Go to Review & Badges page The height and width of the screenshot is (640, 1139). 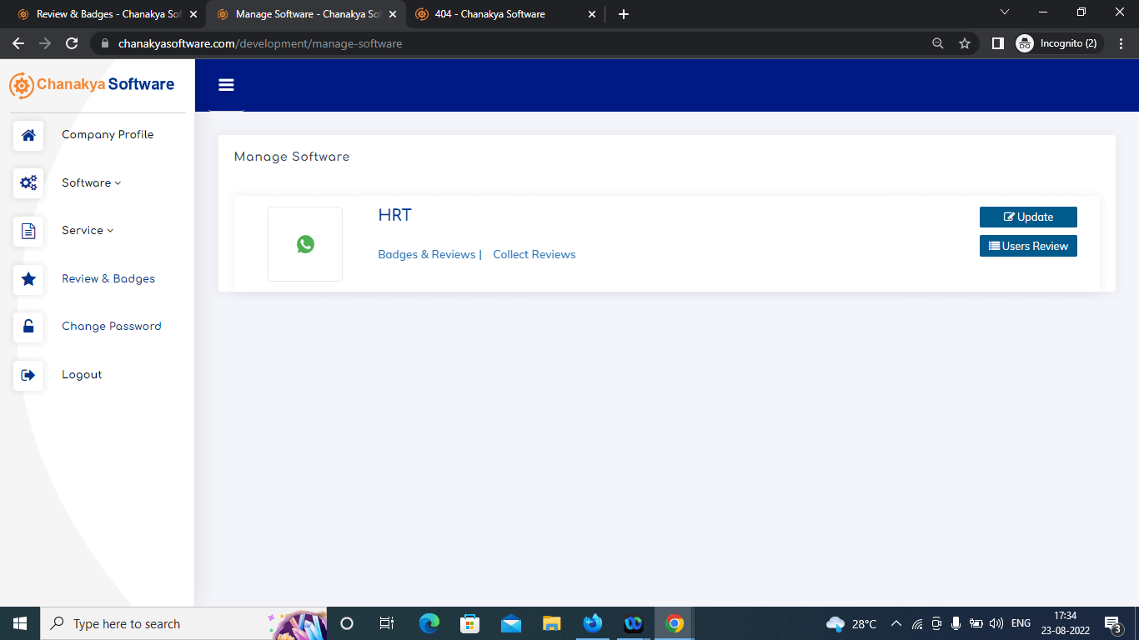click(108, 278)
